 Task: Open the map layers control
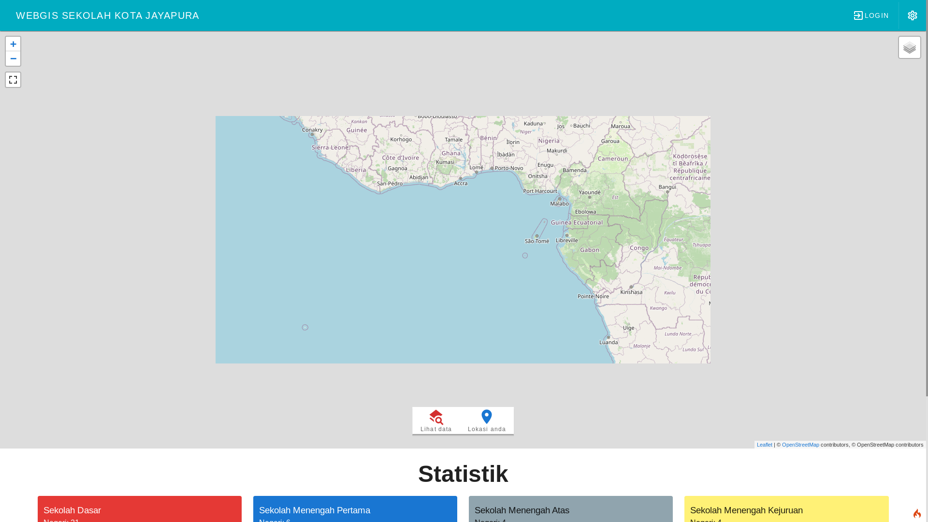coord(909,47)
